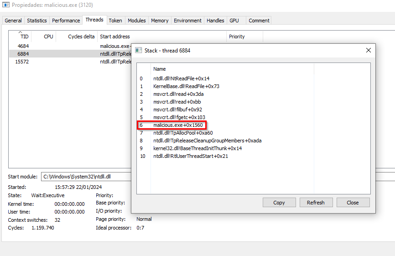Select thread 15572 in the list
This screenshot has height=256, width=395.
(22, 62)
